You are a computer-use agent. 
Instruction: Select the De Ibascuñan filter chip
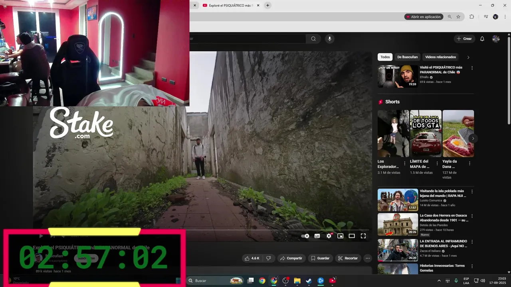pos(407,57)
